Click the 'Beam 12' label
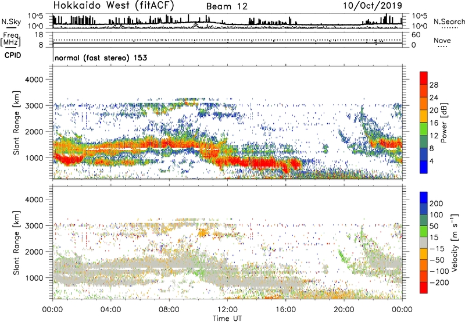The width and height of the screenshot is (465, 322). 227,6
